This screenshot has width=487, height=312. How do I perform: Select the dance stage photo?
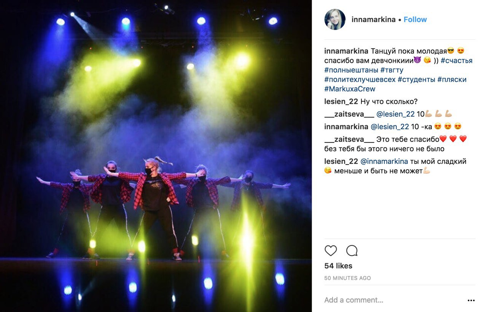click(x=156, y=156)
